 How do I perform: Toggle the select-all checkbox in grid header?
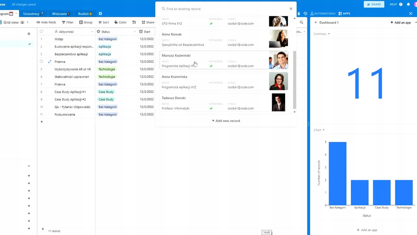pos(41,32)
